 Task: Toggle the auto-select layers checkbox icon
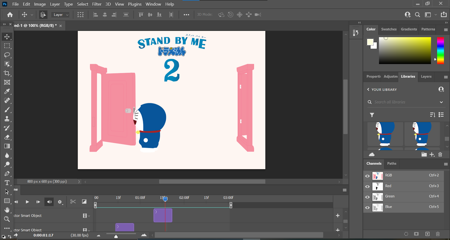coord(43,15)
